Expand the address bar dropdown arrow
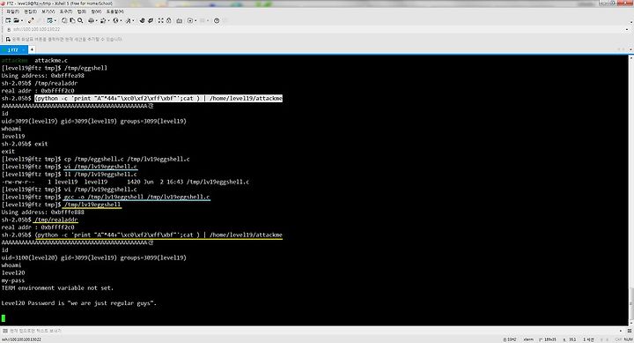Image resolution: width=634 pixels, height=343 pixels. 627,29
